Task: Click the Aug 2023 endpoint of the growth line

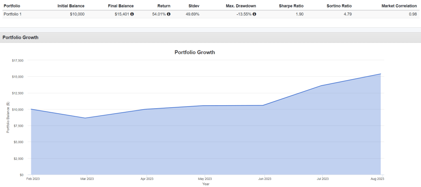Action: pos(381,74)
